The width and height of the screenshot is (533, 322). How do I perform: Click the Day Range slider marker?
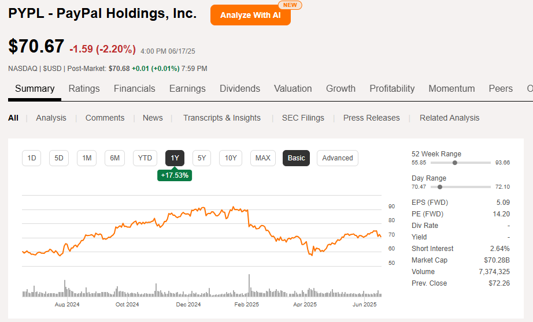pyautogui.click(x=441, y=187)
